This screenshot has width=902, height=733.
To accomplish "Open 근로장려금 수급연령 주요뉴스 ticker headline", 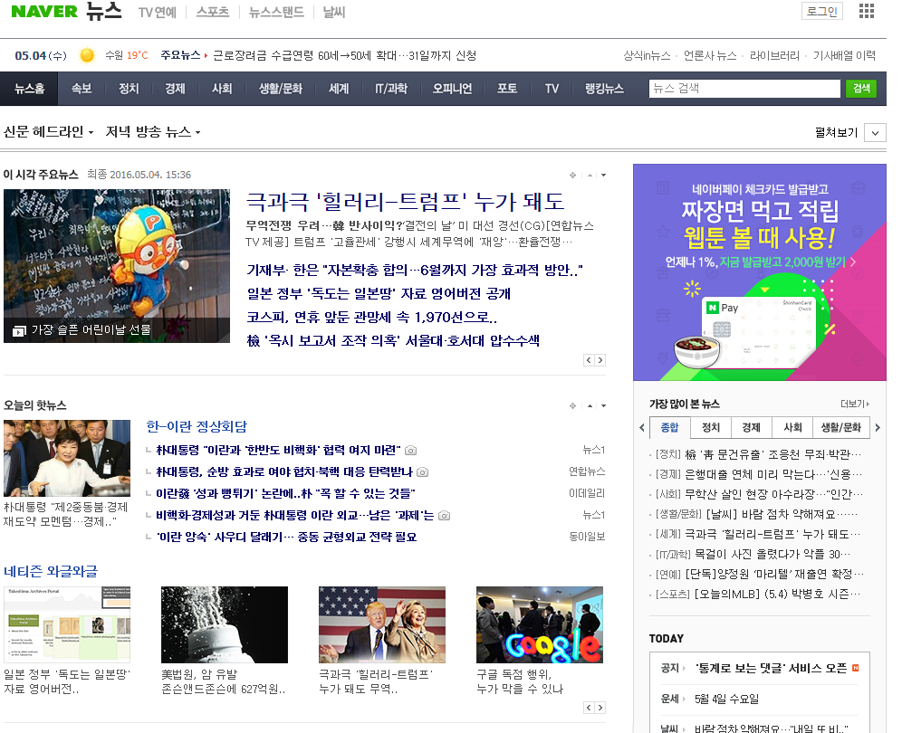I will pyautogui.click(x=344, y=56).
